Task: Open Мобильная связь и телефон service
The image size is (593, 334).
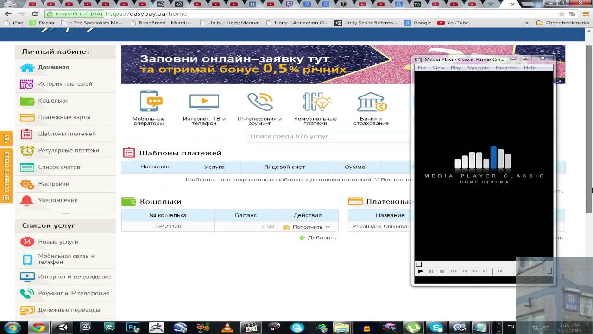Action: (65, 259)
